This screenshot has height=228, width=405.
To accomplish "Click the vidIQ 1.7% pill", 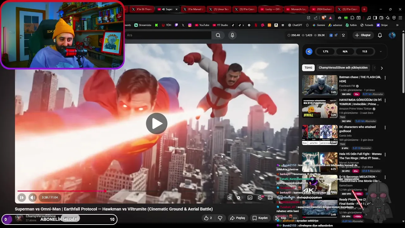I will (326, 52).
